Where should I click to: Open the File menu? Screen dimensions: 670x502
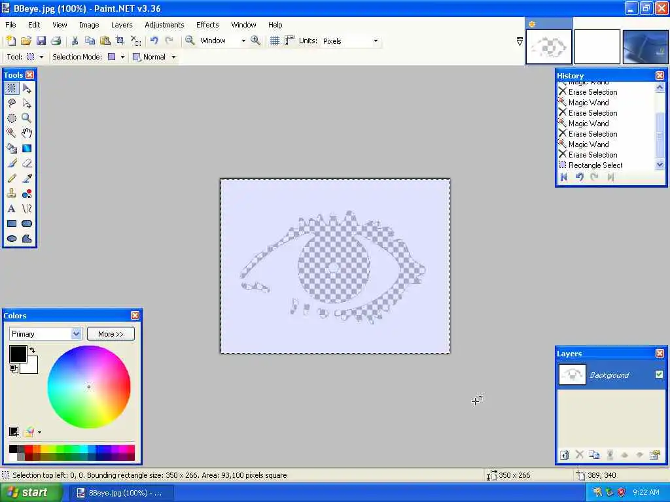click(x=10, y=25)
